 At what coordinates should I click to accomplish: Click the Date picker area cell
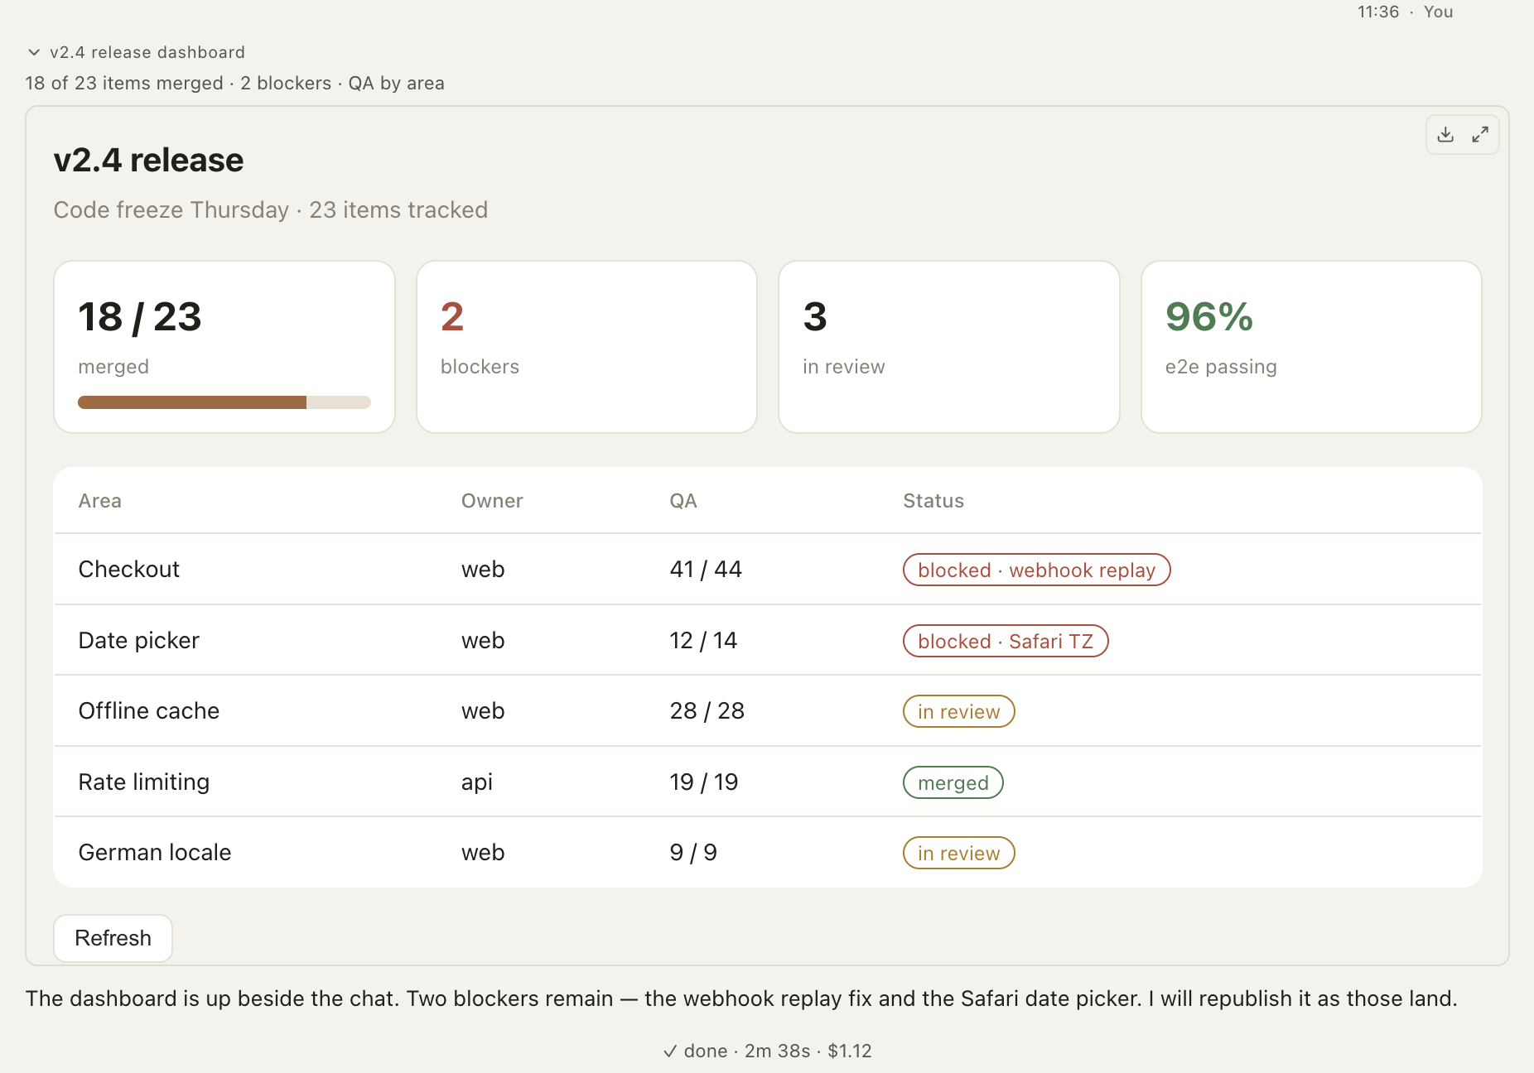coord(139,641)
